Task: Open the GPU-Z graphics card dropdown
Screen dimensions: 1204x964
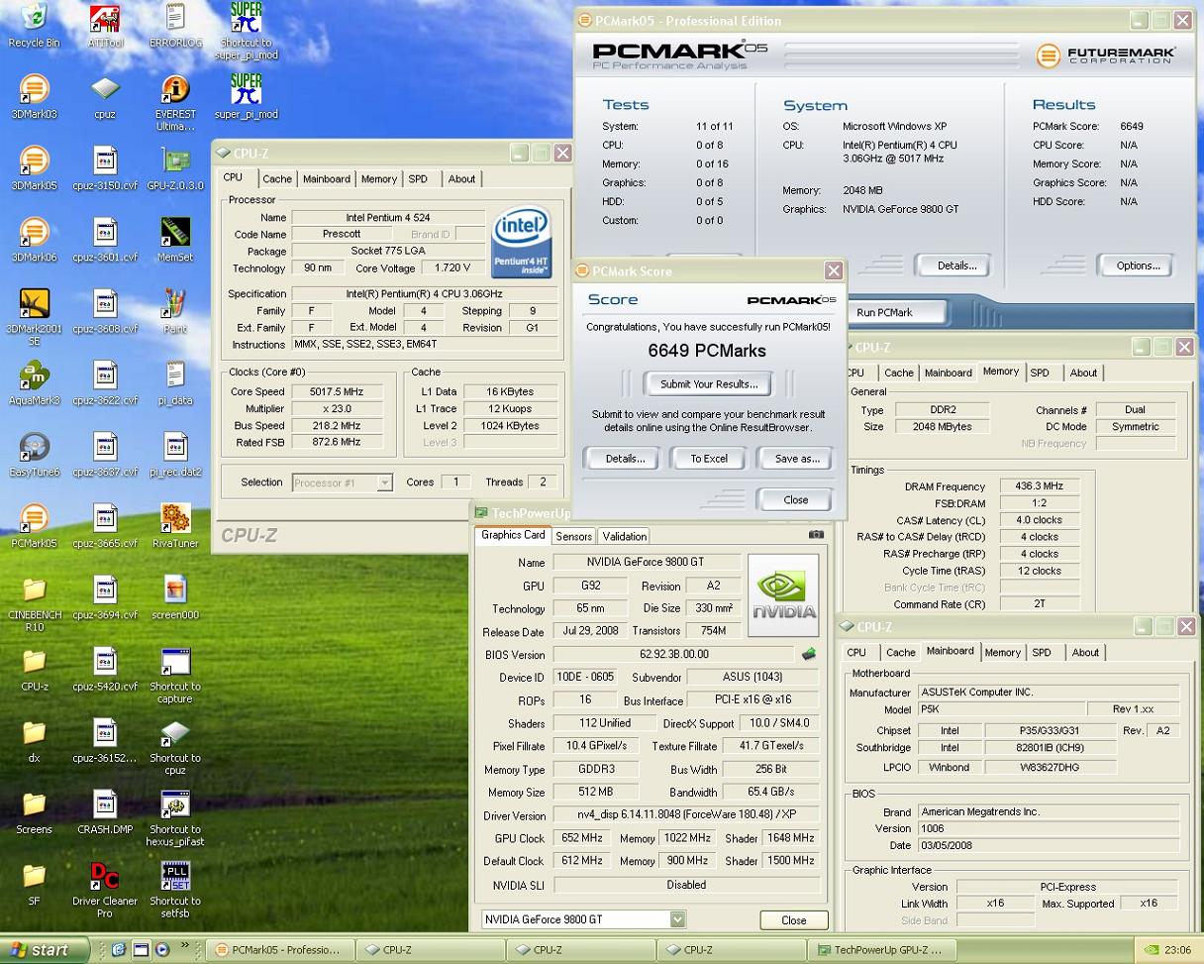Action: [x=677, y=919]
